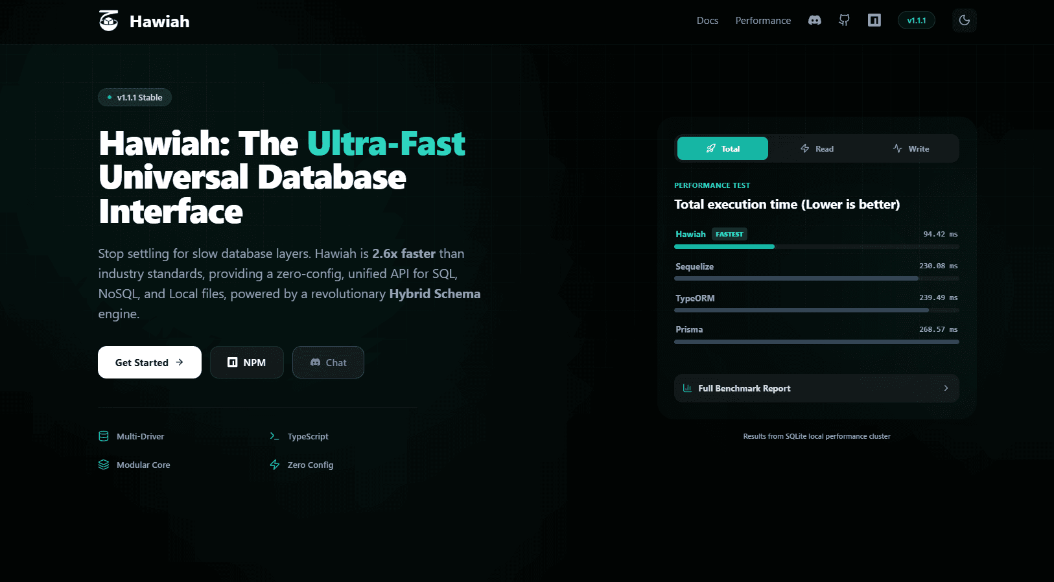Click the Hawiah performance progress bar
This screenshot has width=1054, height=582.
pos(724,247)
